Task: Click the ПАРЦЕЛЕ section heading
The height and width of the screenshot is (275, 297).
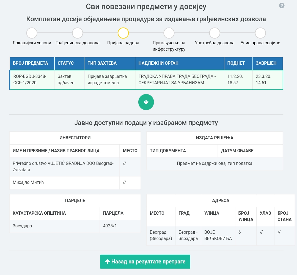Action: pos(75,200)
